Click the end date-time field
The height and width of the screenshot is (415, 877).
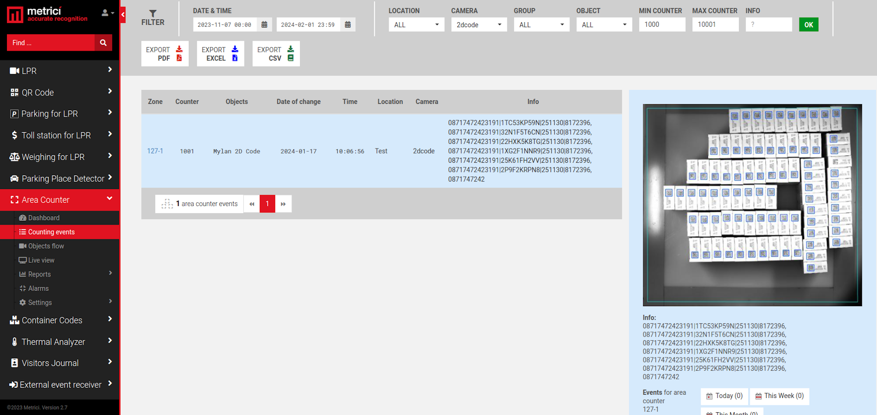(x=308, y=24)
